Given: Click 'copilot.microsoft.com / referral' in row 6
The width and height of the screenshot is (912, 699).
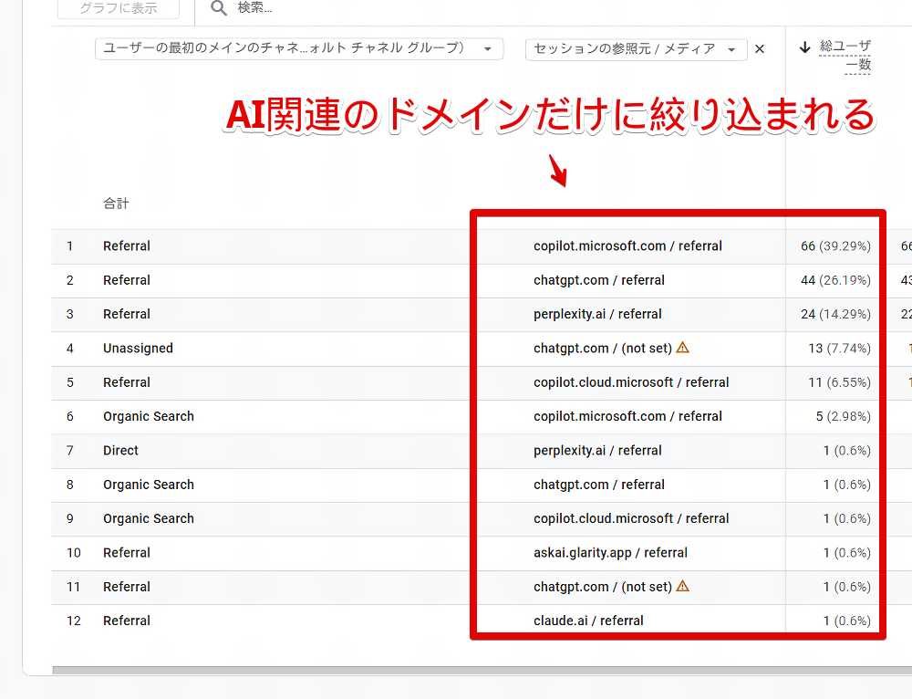Looking at the screenshot, I should point(627,417).
